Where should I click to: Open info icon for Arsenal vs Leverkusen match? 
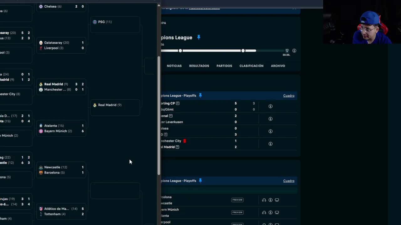(270, 119)
